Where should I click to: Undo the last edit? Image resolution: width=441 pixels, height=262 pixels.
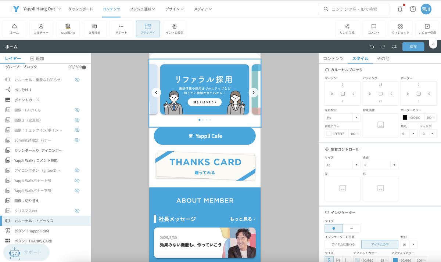coord(372,47)
